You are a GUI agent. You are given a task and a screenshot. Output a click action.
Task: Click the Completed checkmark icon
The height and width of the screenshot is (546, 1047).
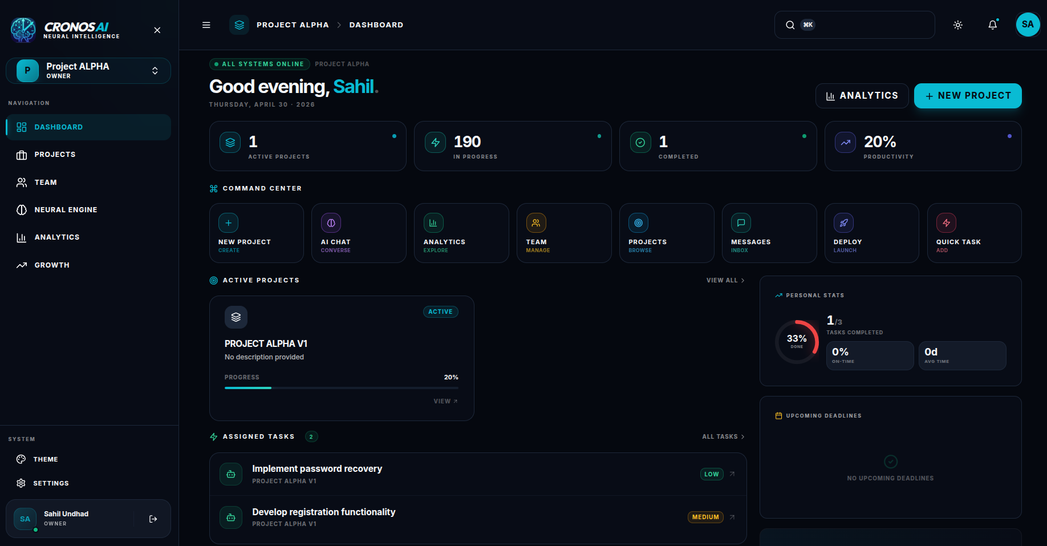coord(640,143)
